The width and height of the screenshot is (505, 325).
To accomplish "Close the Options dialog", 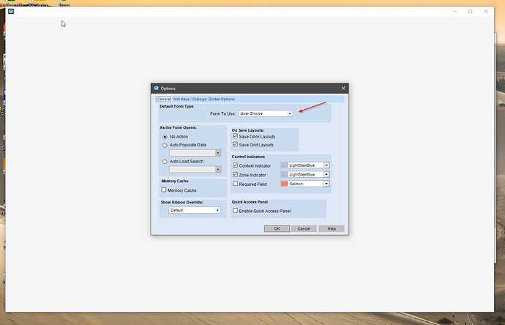I will (343, 89).
